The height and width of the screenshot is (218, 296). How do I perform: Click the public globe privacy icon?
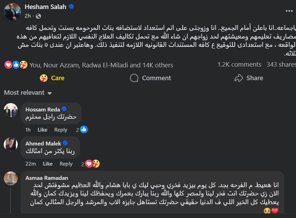(x=38, y=16)
